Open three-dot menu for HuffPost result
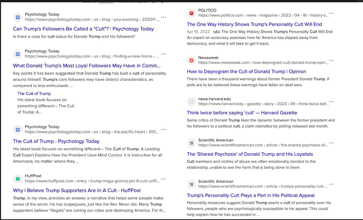Viewport: 363px width, 220px height. [x=163, y=179]
